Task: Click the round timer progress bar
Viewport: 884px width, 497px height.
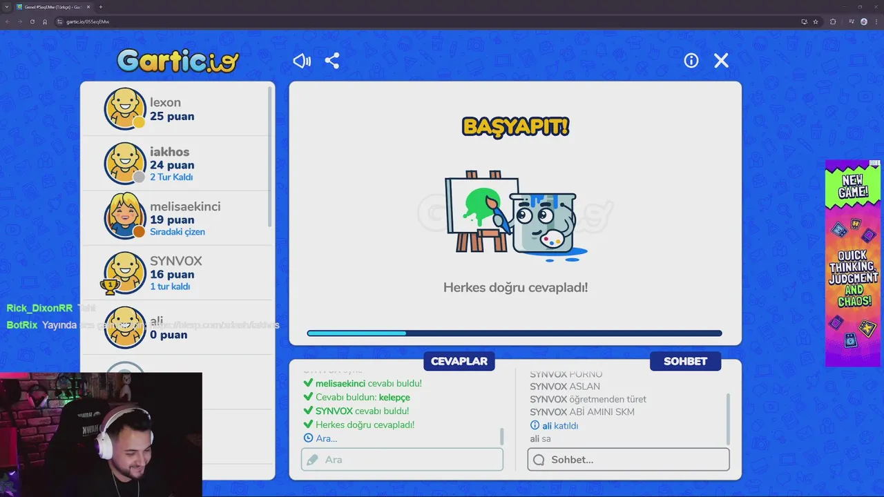Action: coord(515,333)
